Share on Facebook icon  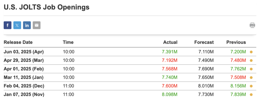(x=7, y=25)
